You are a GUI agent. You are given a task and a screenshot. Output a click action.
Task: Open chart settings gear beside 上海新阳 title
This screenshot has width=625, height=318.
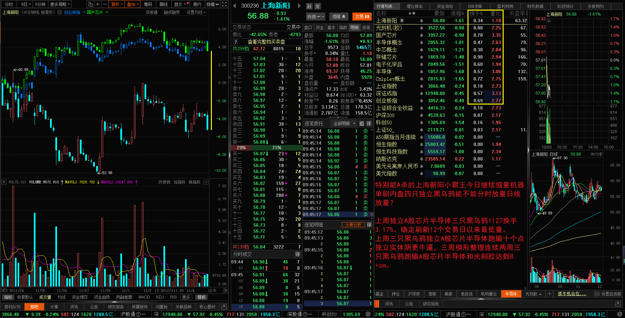point(60,12)
